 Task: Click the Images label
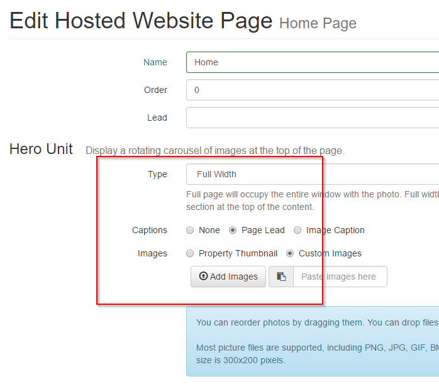coord(152,253)
